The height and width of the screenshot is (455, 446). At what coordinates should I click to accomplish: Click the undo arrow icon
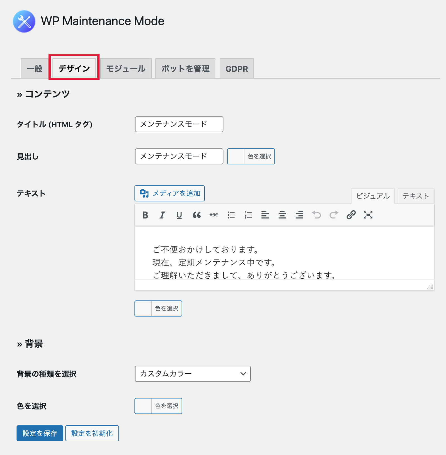[317, 215]
